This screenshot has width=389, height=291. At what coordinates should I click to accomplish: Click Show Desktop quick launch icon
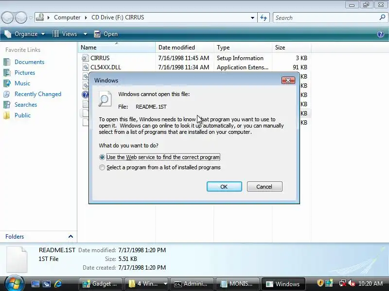tap(35, 284)
